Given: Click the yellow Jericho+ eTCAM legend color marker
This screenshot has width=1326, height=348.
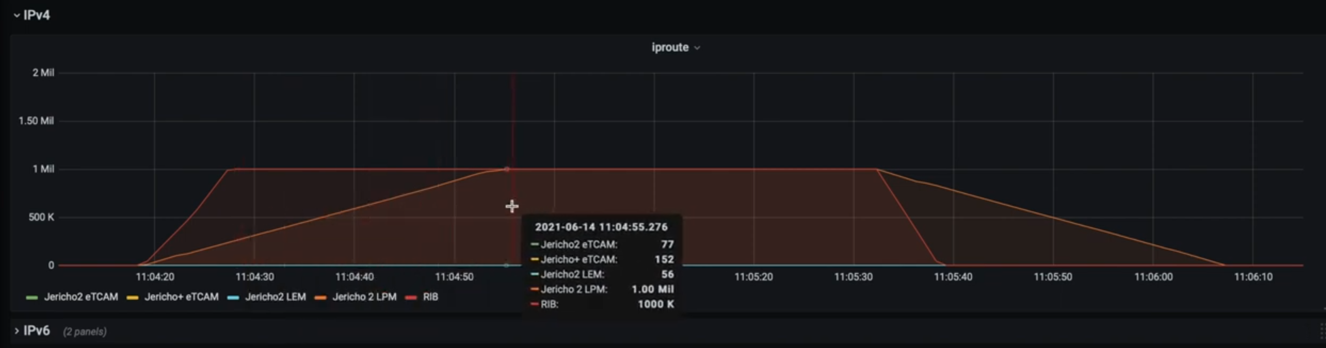Looking at the screenshot, I should [132, 298].
